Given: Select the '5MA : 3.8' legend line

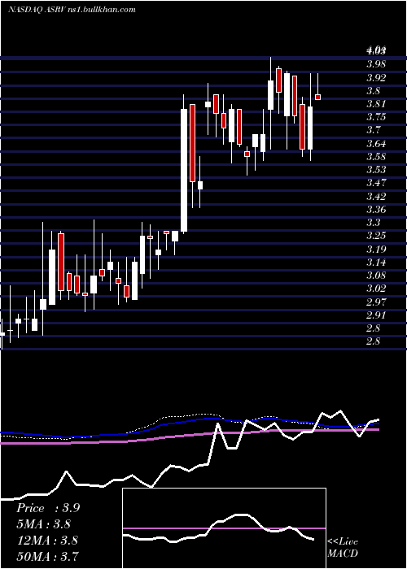Looking at the screenshot, I should pos(44,524).
